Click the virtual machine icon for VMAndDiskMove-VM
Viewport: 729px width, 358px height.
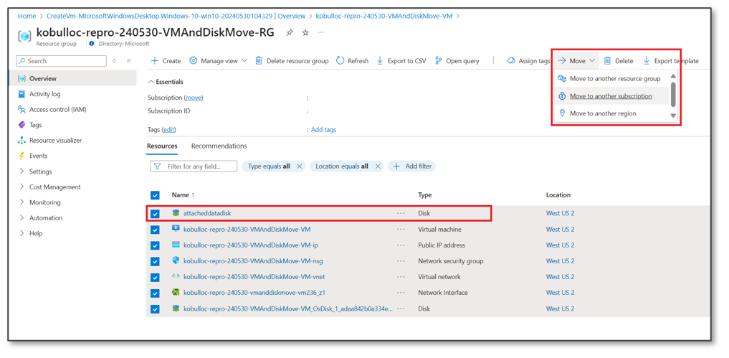[x=176, y=229]
